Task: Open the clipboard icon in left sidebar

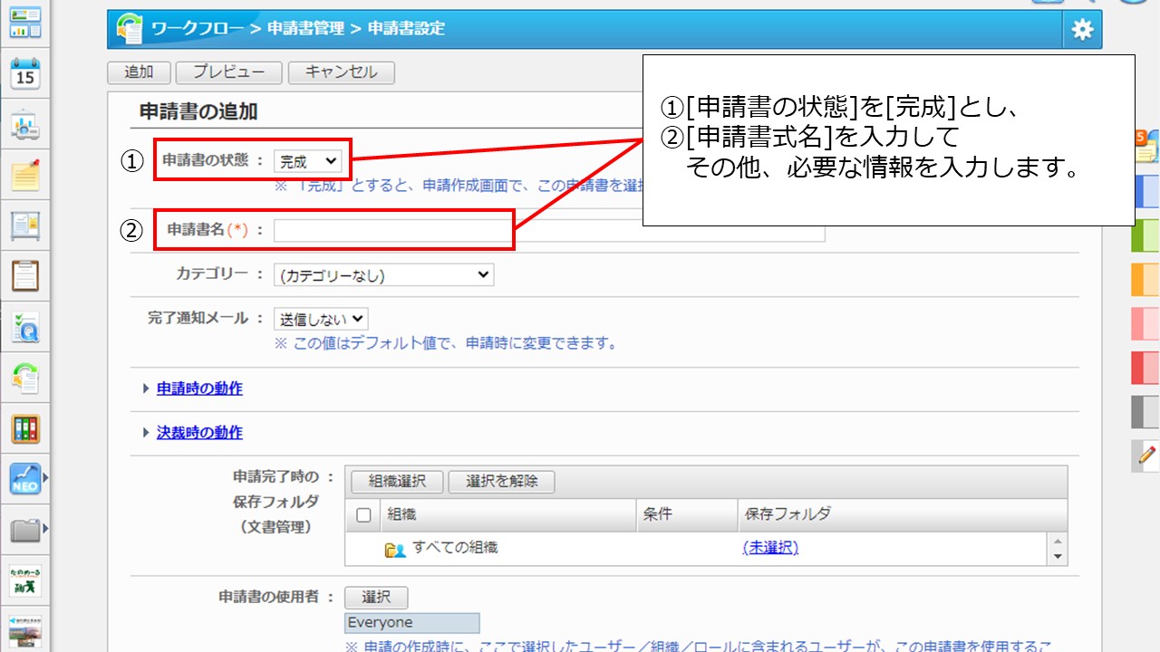Action: pyautogui.click(x=25, y=275)
